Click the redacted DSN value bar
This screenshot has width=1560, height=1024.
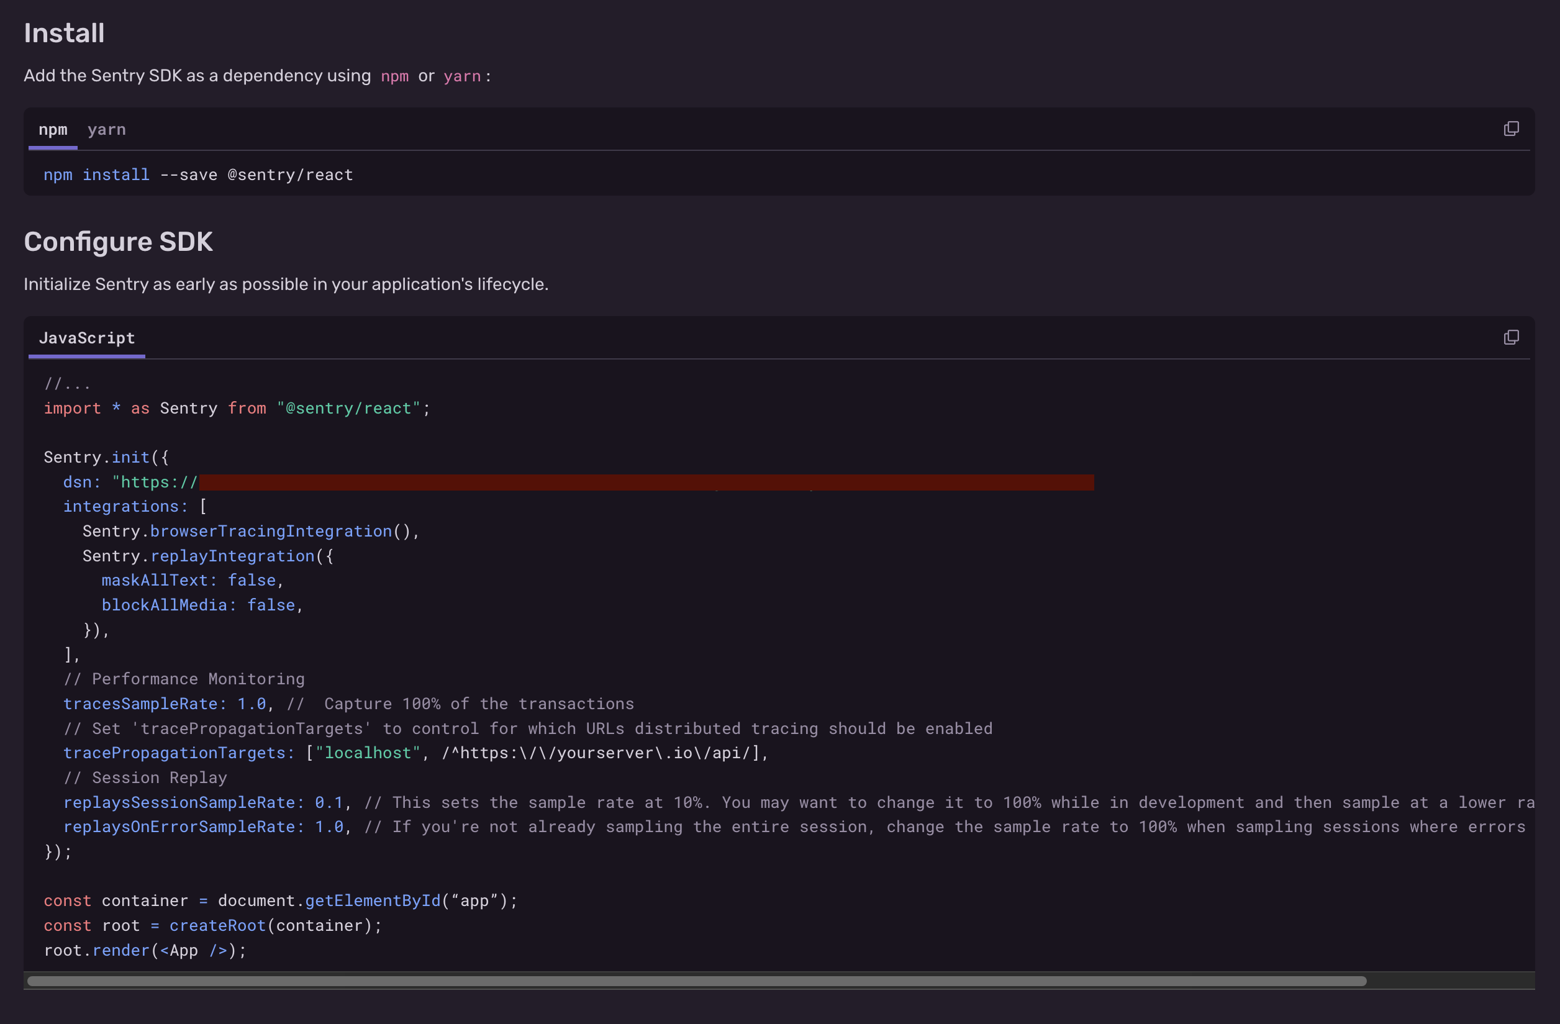click(x=646, y=483)
